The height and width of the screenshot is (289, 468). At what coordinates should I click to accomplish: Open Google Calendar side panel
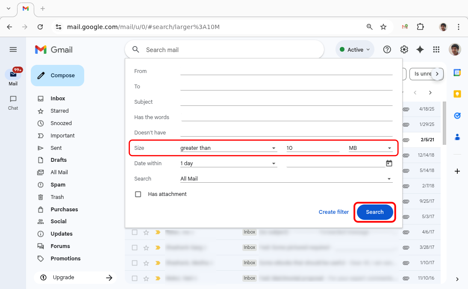457,73
